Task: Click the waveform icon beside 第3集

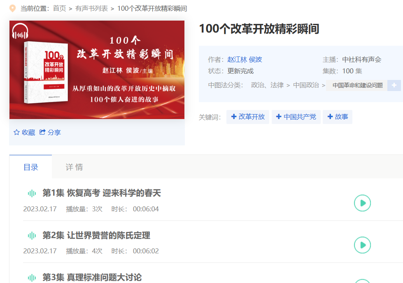Action: click(32, 278)
